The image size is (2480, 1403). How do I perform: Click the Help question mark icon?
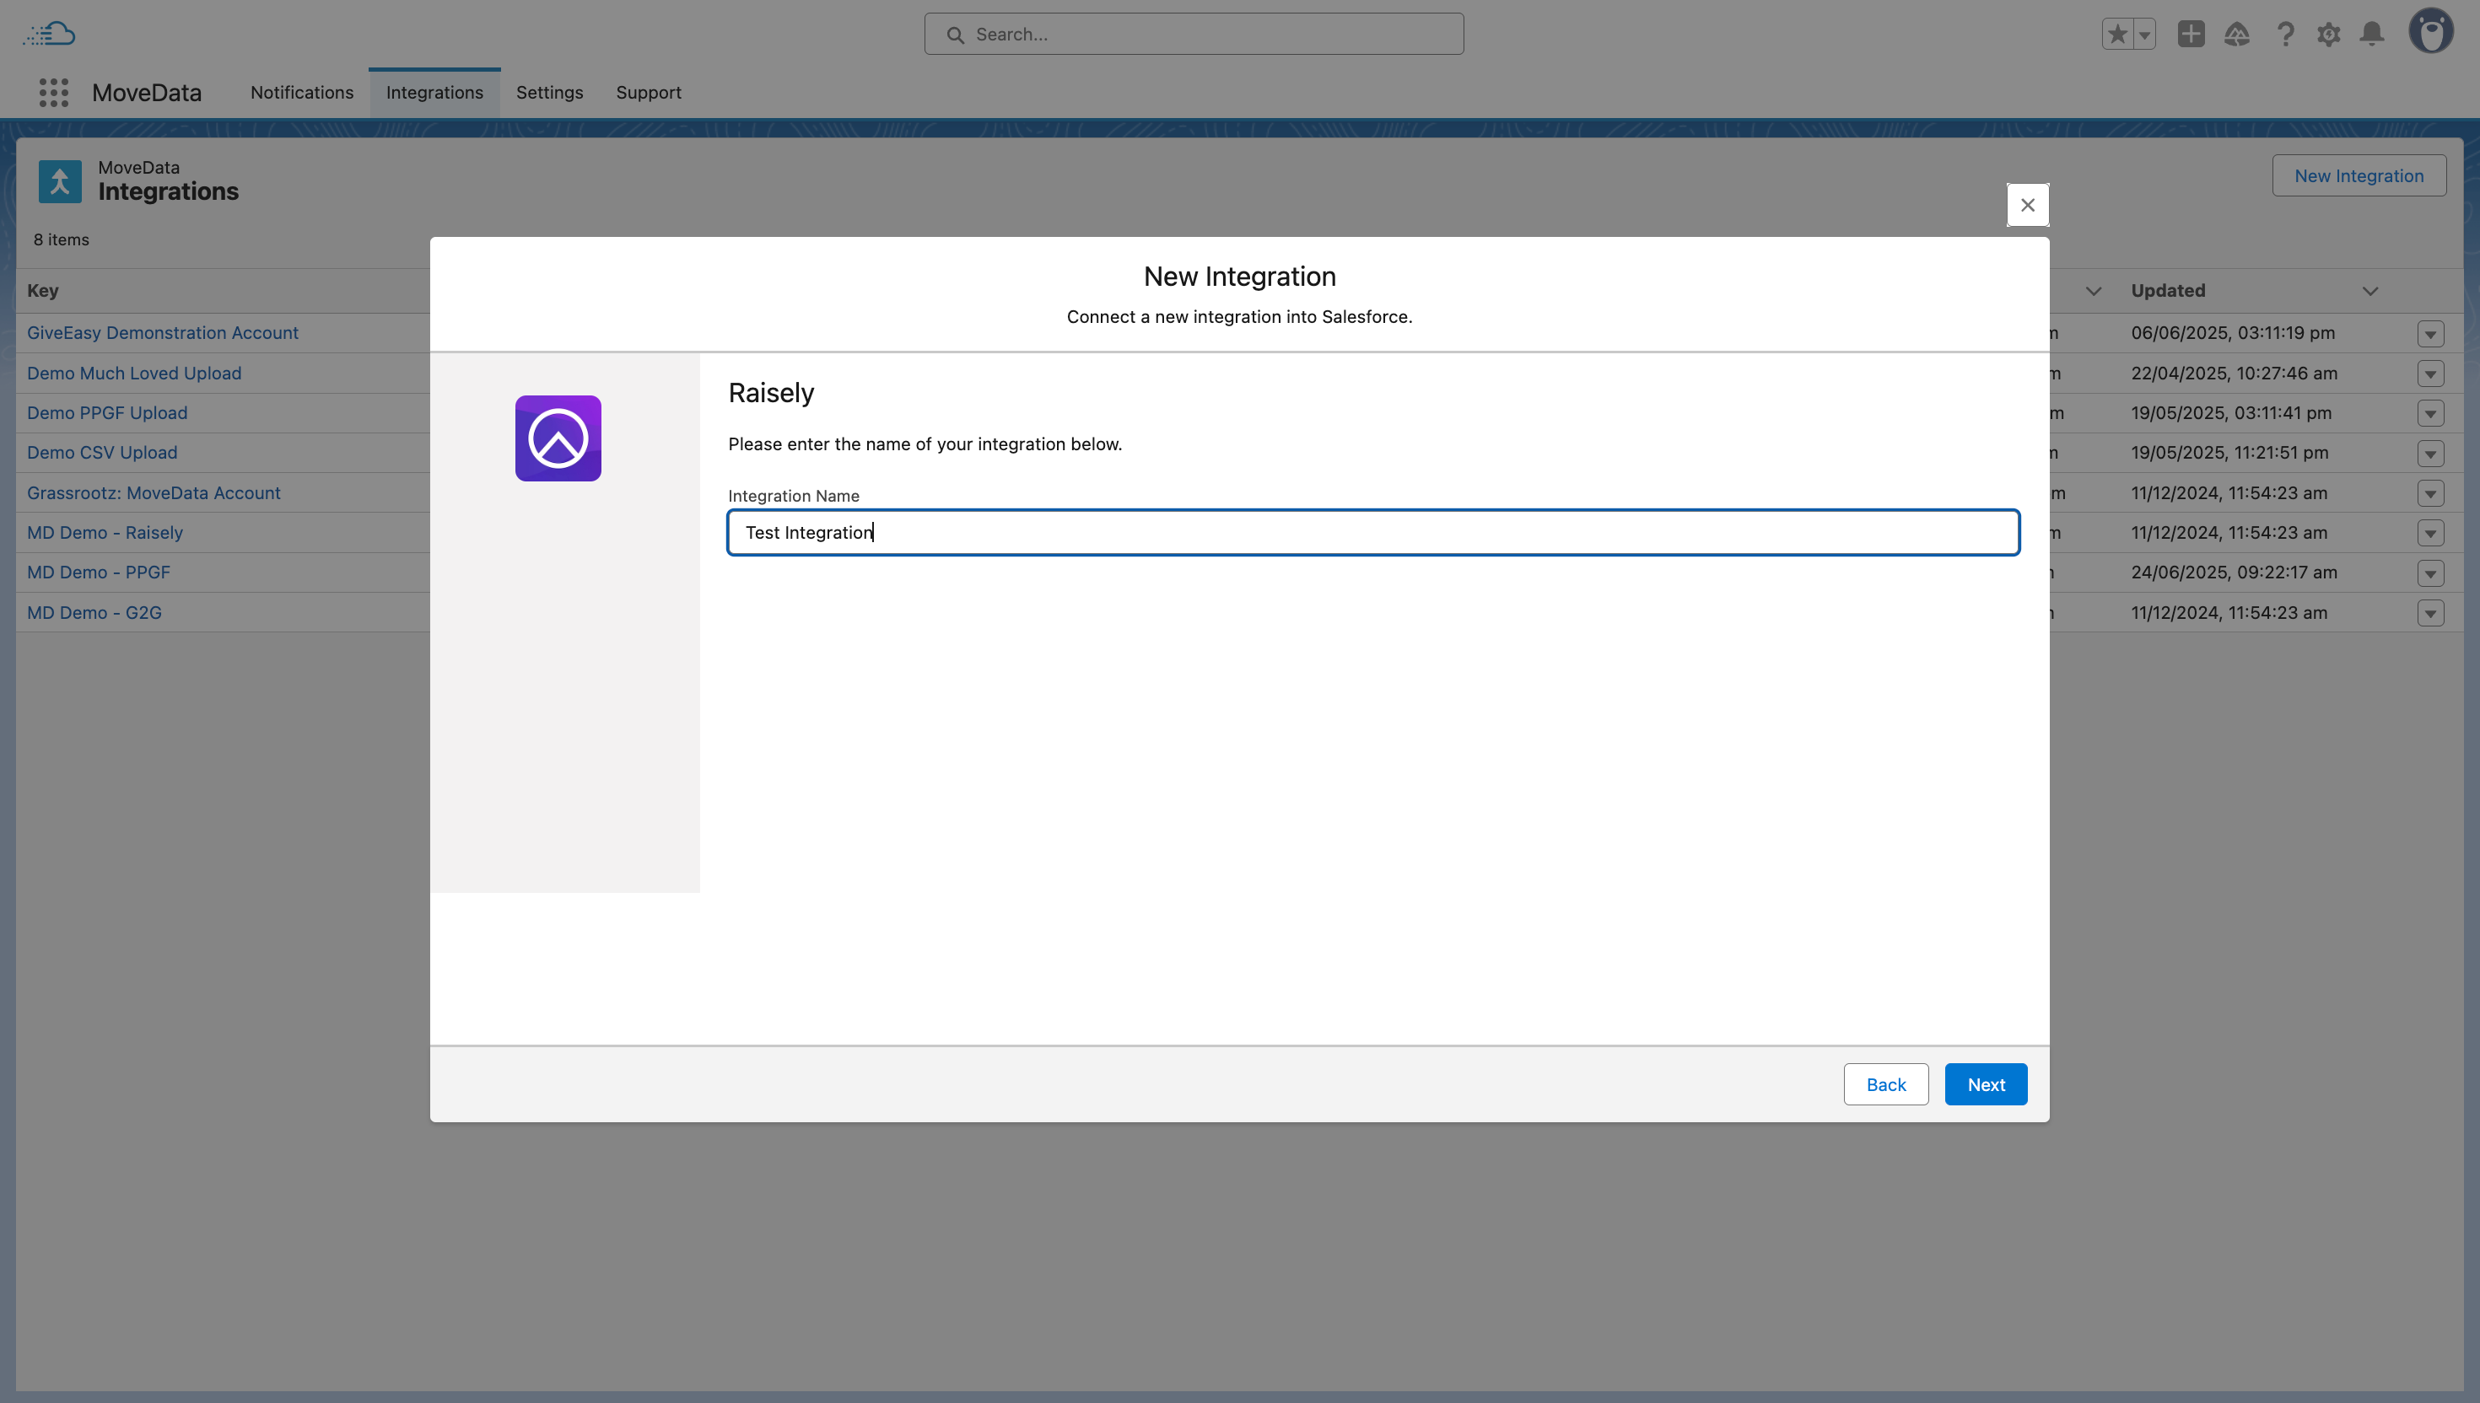[x=2284, y=35]
